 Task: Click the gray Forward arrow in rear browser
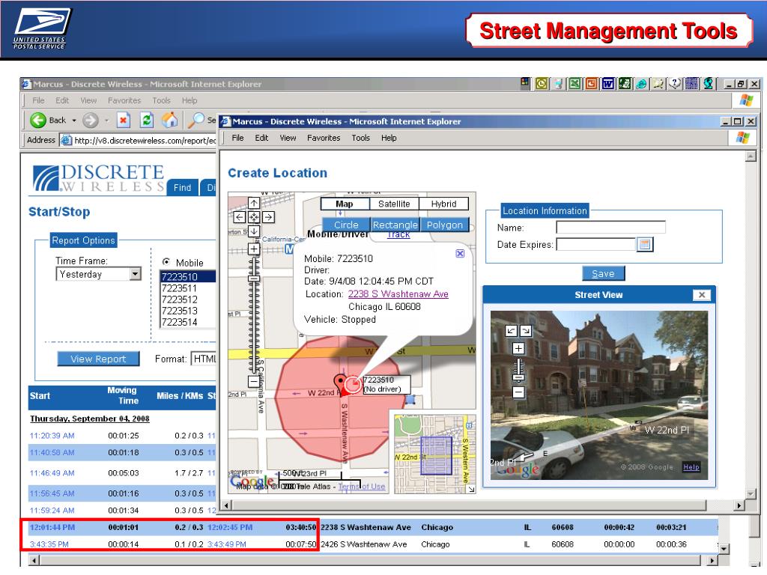click(x=90, y=120)
